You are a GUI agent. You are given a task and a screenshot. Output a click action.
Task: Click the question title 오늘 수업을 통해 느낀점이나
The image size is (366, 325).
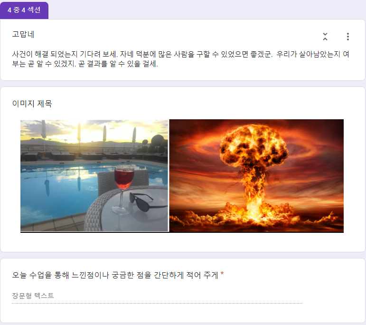(x=115, y=275)
